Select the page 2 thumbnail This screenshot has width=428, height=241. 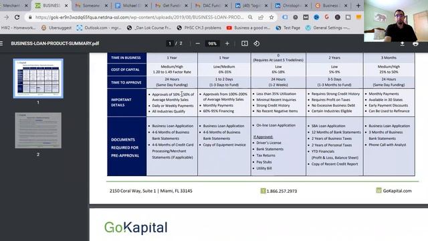[38, 131]
